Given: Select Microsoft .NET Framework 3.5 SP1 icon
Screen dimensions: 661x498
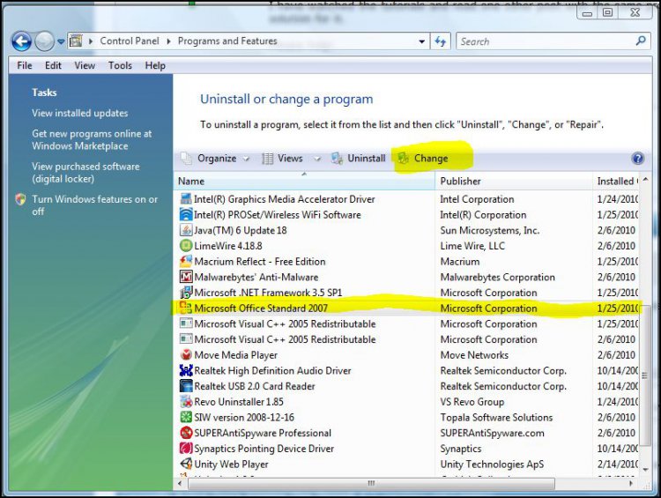Looking at the screenshot, I should pos(185,293).
